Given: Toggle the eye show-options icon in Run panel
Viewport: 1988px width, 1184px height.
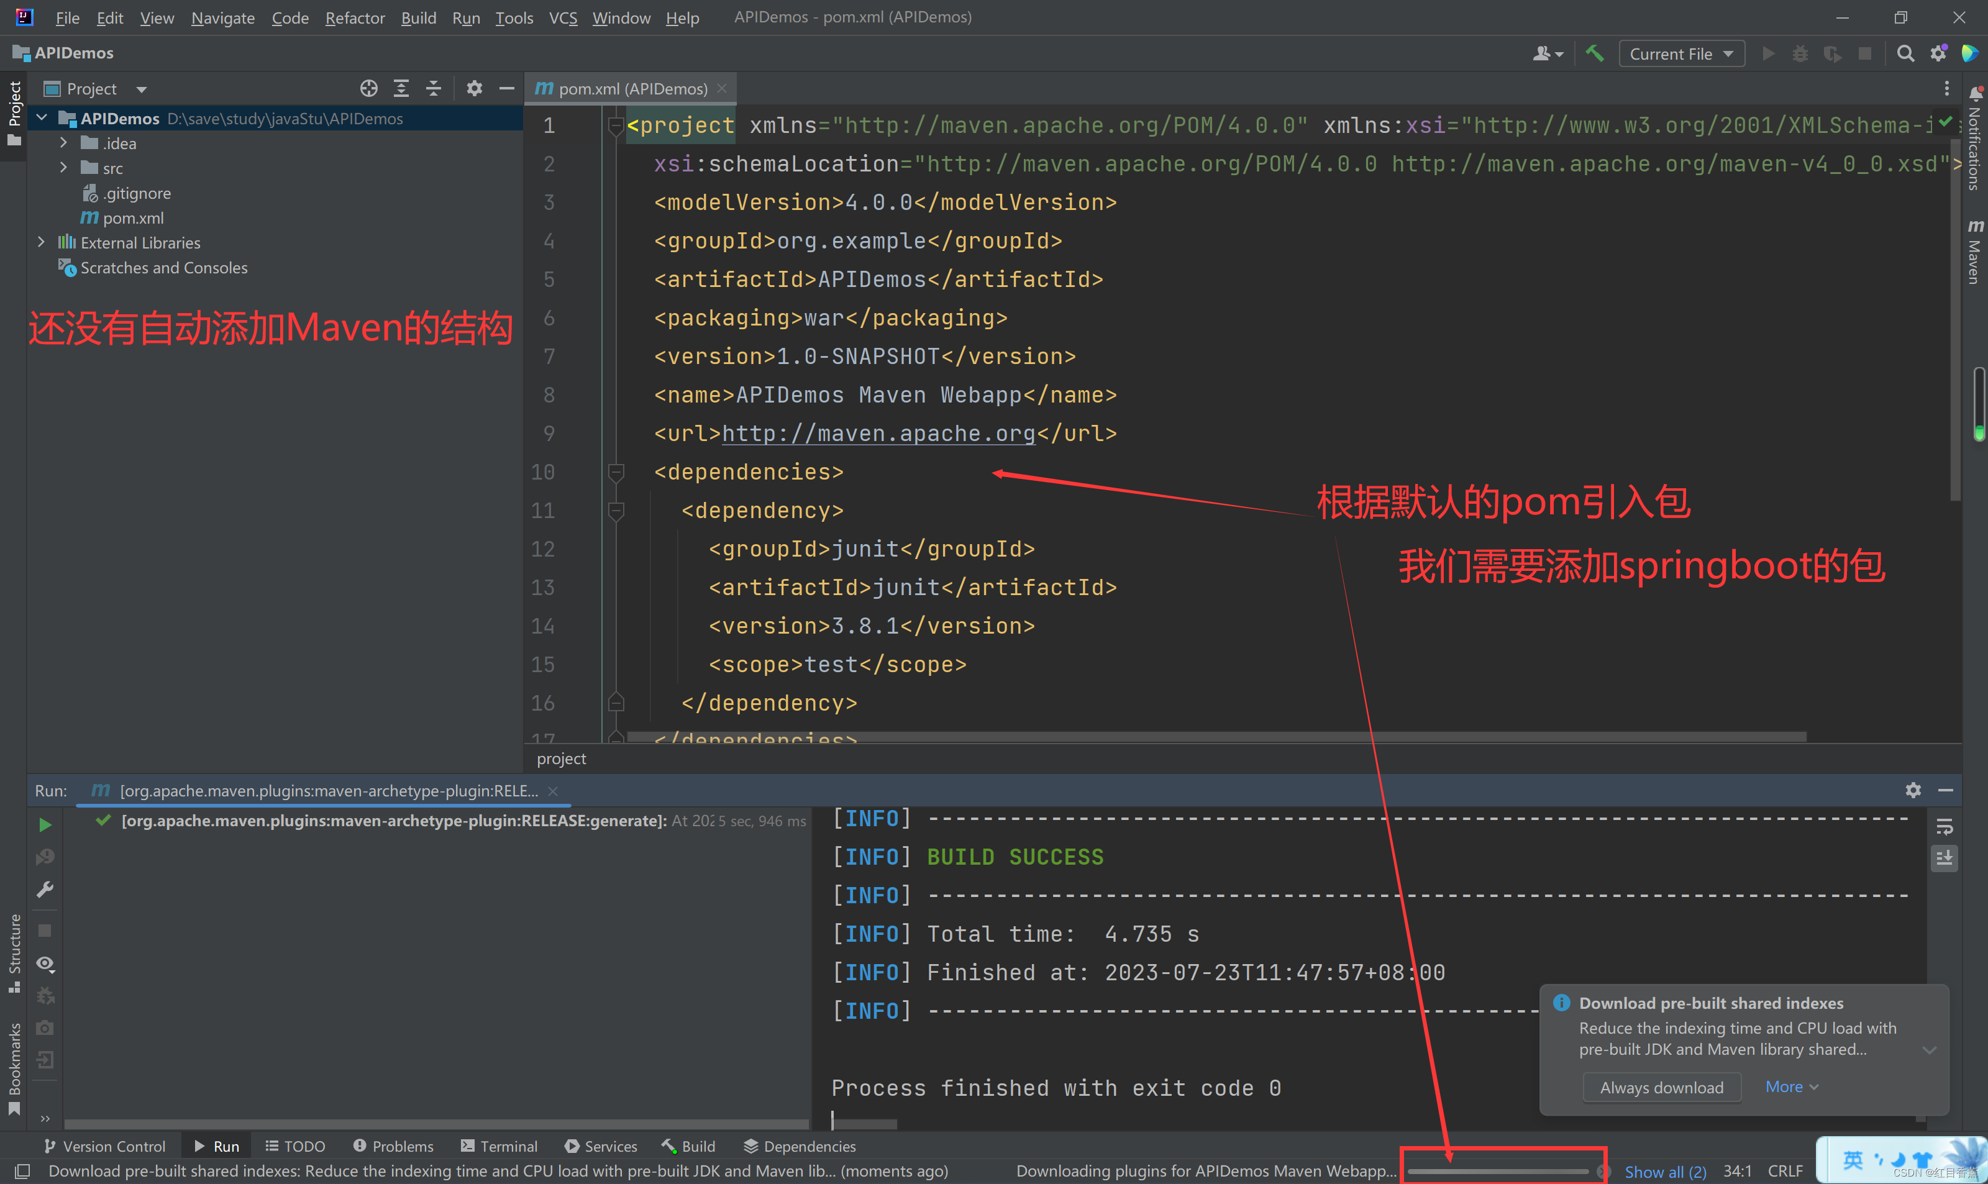Looking at the screenshot, I should [45, 964].
